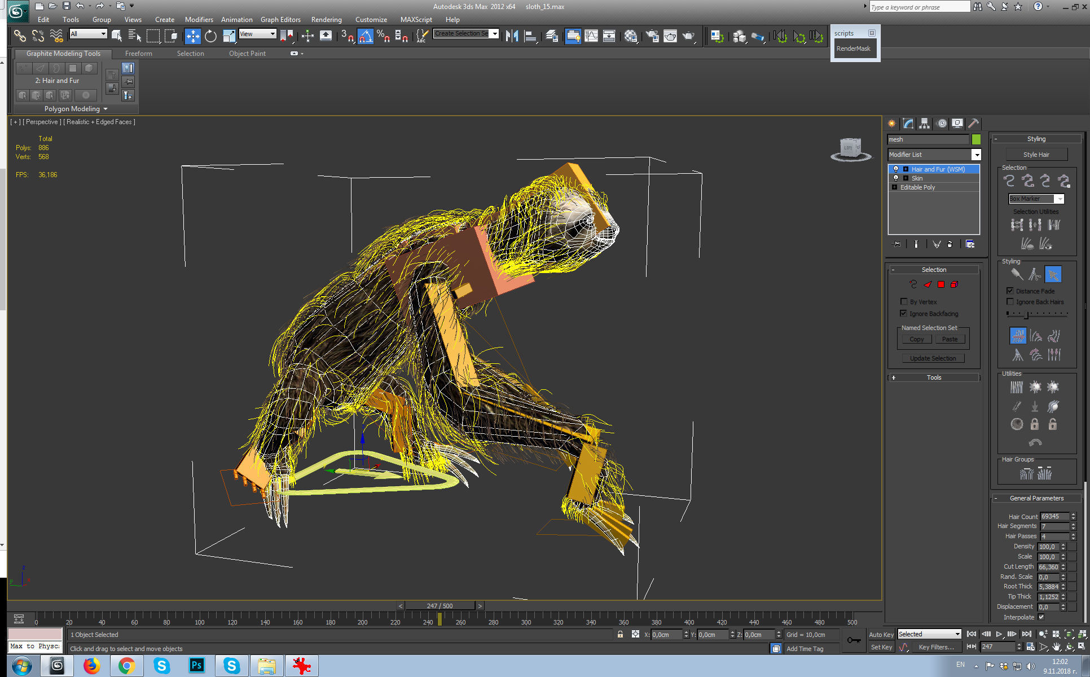This screenshot has height=677, width=1090.
Task: Activate the Select and Link tool
Action: click(20, 36)
